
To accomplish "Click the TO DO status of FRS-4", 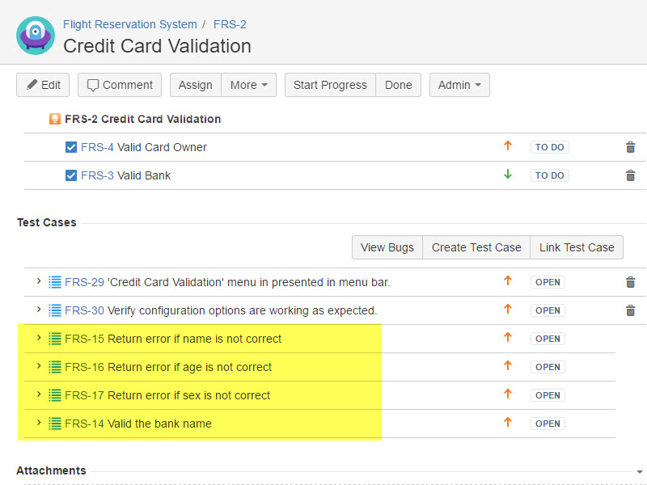I will tap(549, 147).
